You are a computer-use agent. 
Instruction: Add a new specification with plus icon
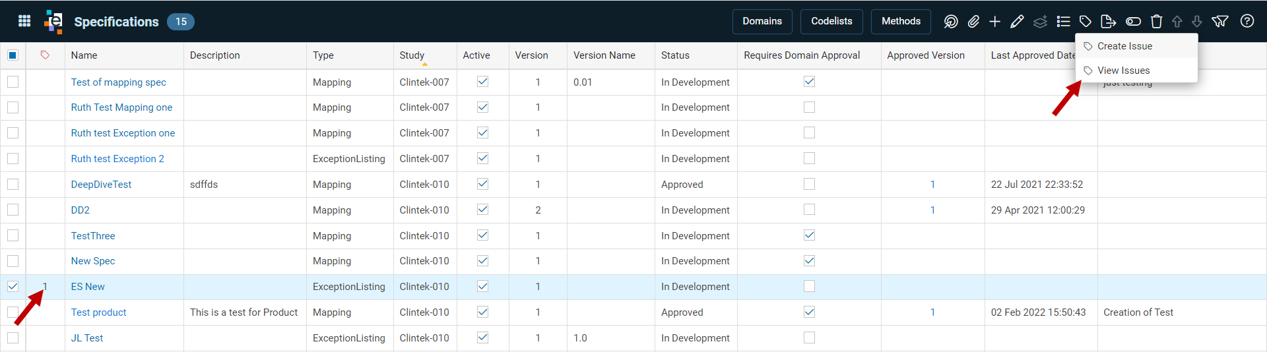(x=995, y=22)
